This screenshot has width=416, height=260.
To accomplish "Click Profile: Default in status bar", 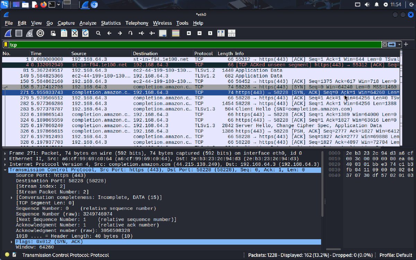I will 396,255.
